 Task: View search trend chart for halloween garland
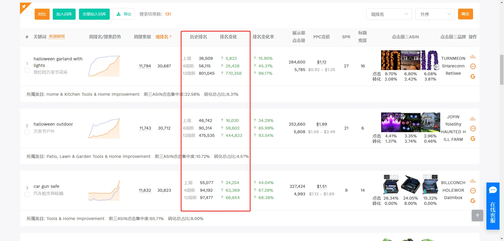104,66
